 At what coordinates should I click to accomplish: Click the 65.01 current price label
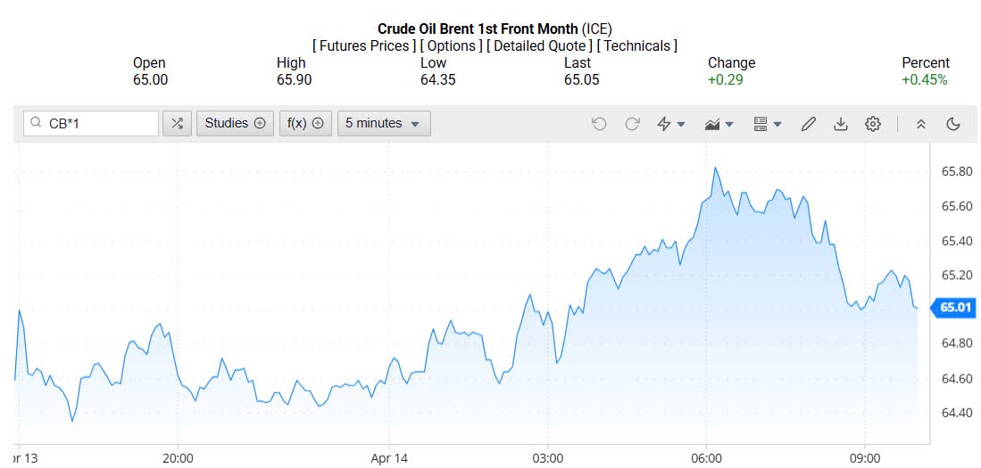pos(954,308)
